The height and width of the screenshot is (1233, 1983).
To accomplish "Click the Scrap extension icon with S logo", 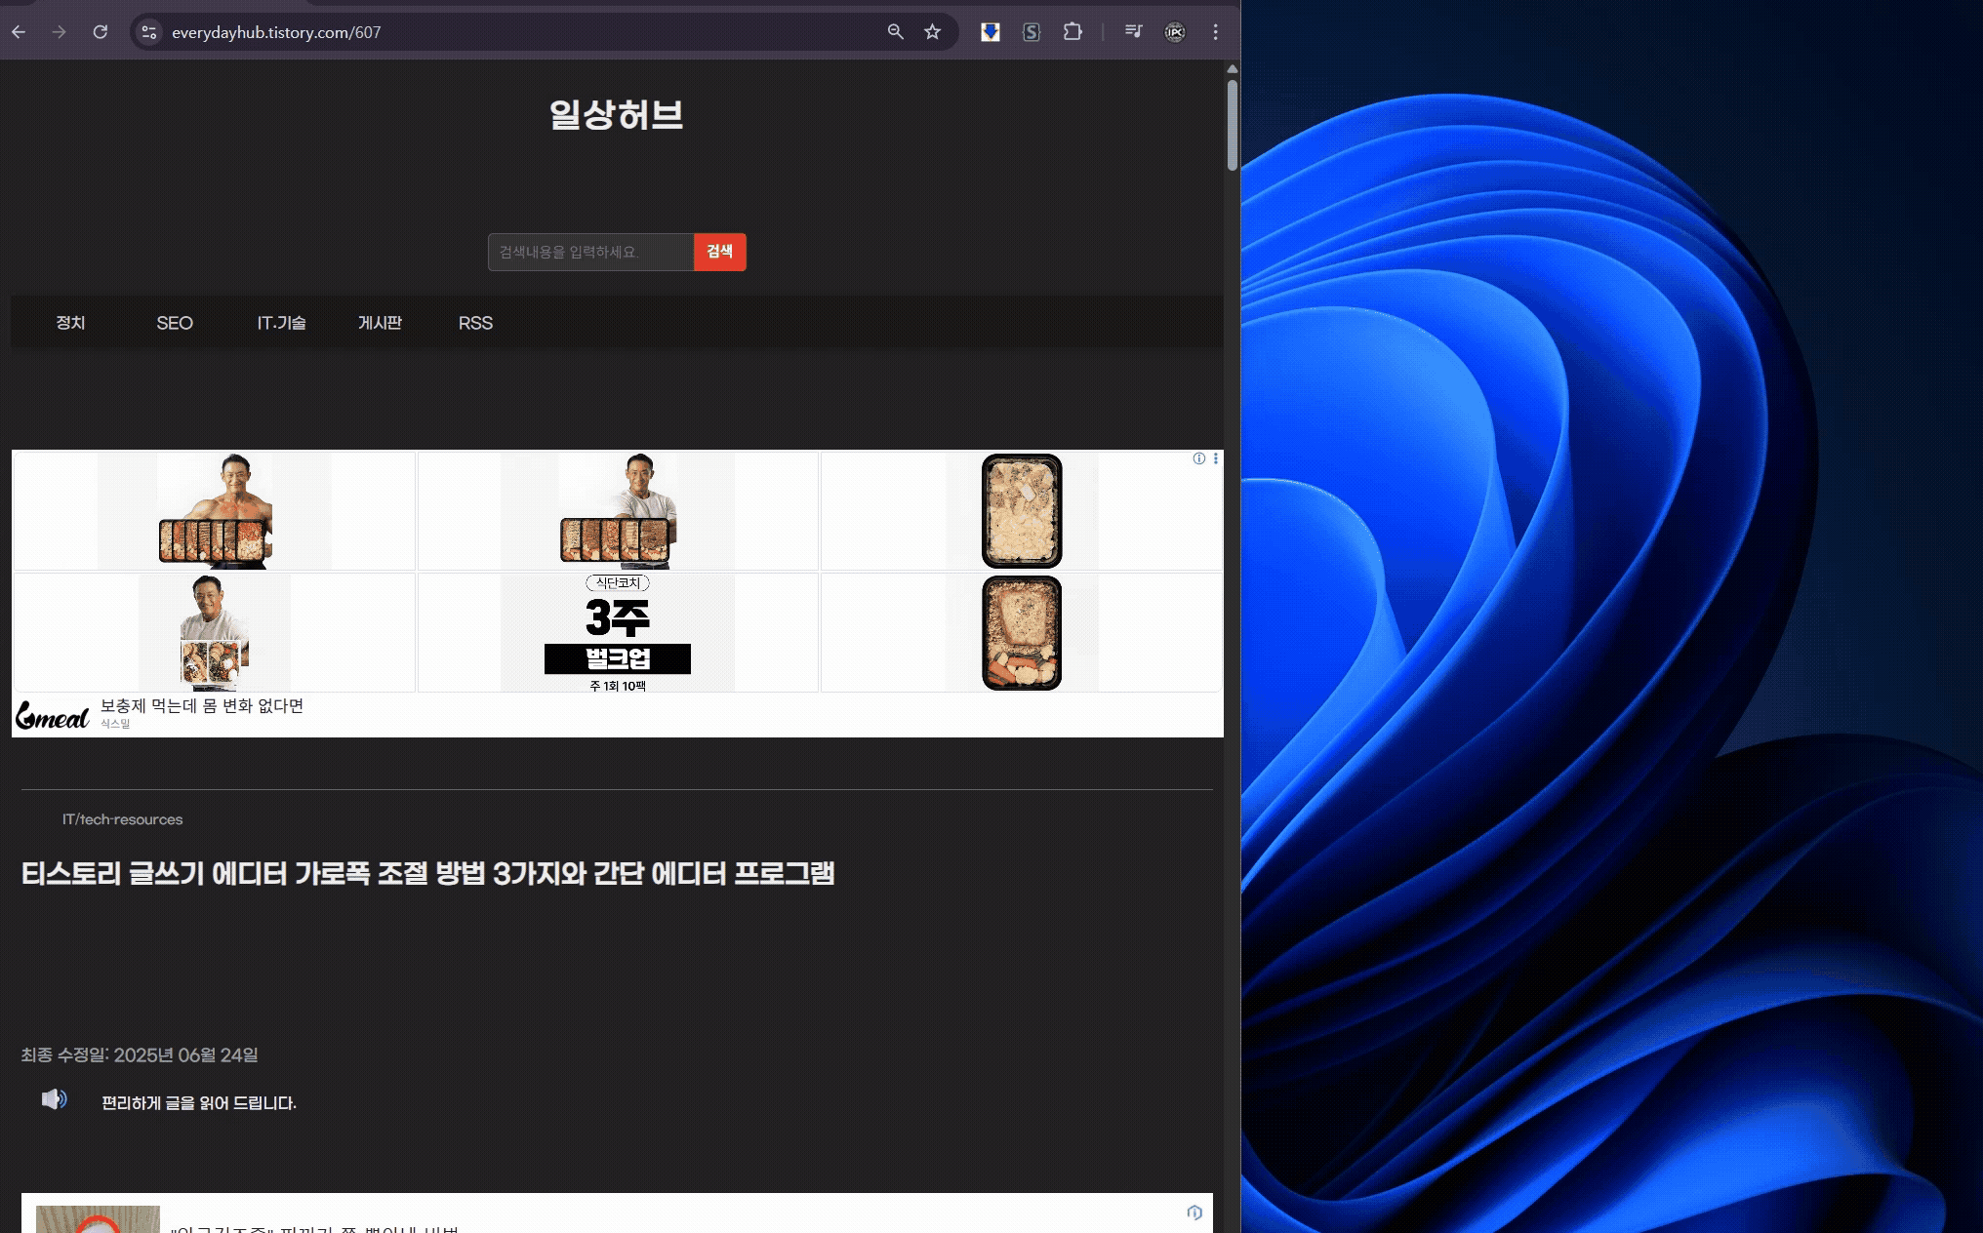I will click(1031, 32).
